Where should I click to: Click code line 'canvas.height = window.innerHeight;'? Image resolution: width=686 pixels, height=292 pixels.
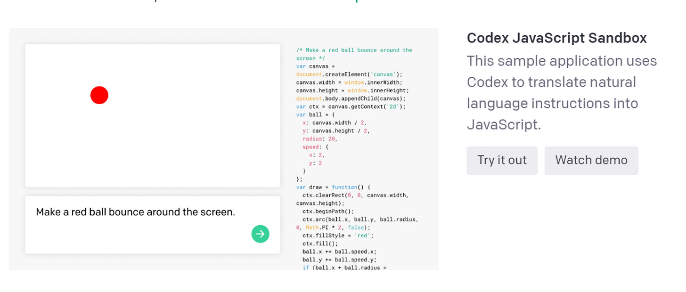353,90
